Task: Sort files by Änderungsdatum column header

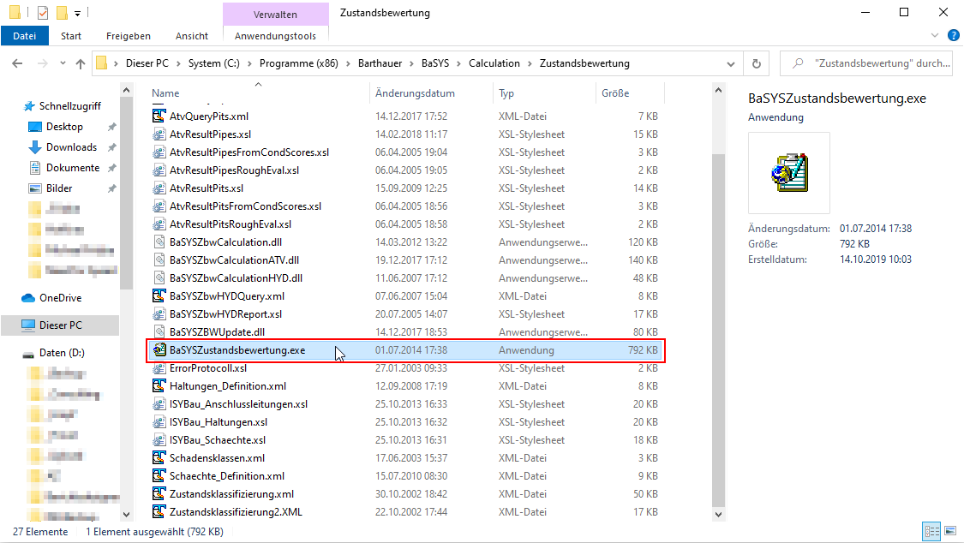Action: click(x=415, y=92)
